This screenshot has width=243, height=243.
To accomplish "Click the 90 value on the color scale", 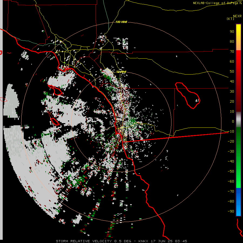I will point(232,32).
